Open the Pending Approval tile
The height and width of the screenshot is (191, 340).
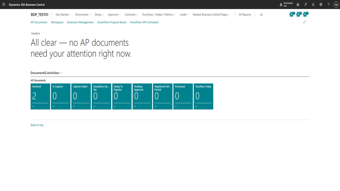(142, 96)
